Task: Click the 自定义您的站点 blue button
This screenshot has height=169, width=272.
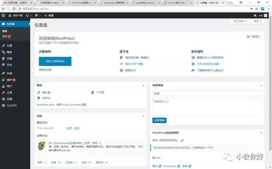Action: (x=55, y=61)
